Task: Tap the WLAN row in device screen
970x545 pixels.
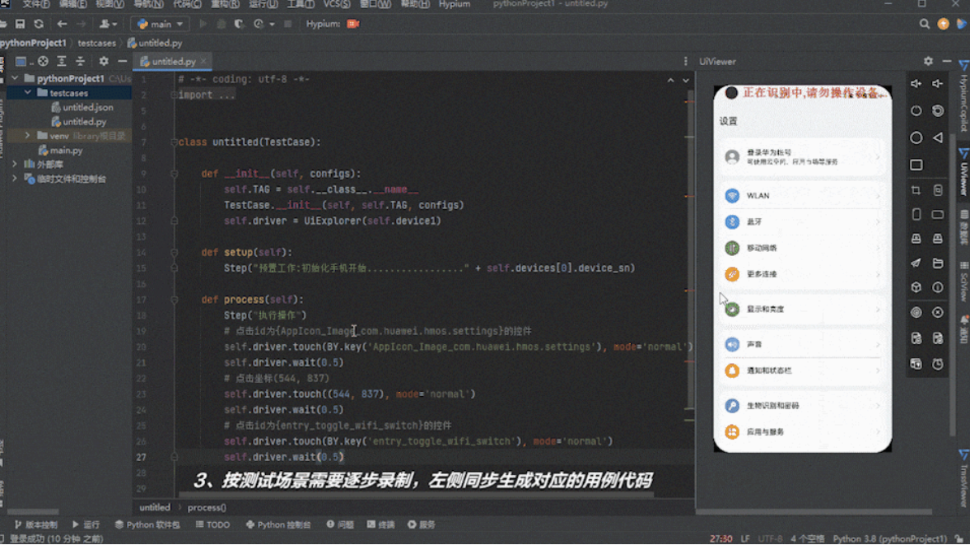Action: click(x=802, y=196)
